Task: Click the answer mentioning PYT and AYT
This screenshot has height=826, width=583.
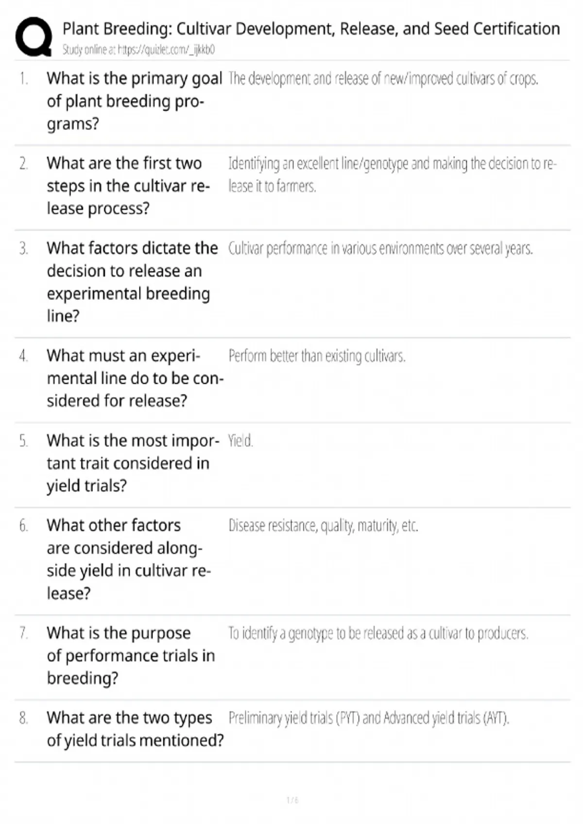Action: click(x=369, y=718)
